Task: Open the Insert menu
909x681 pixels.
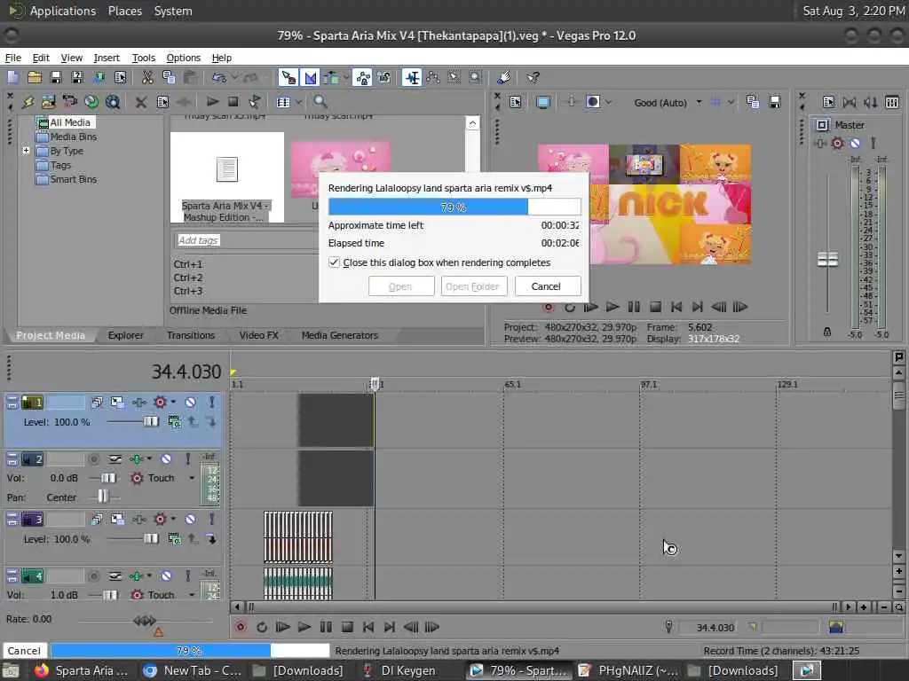Action: point(107,58)
